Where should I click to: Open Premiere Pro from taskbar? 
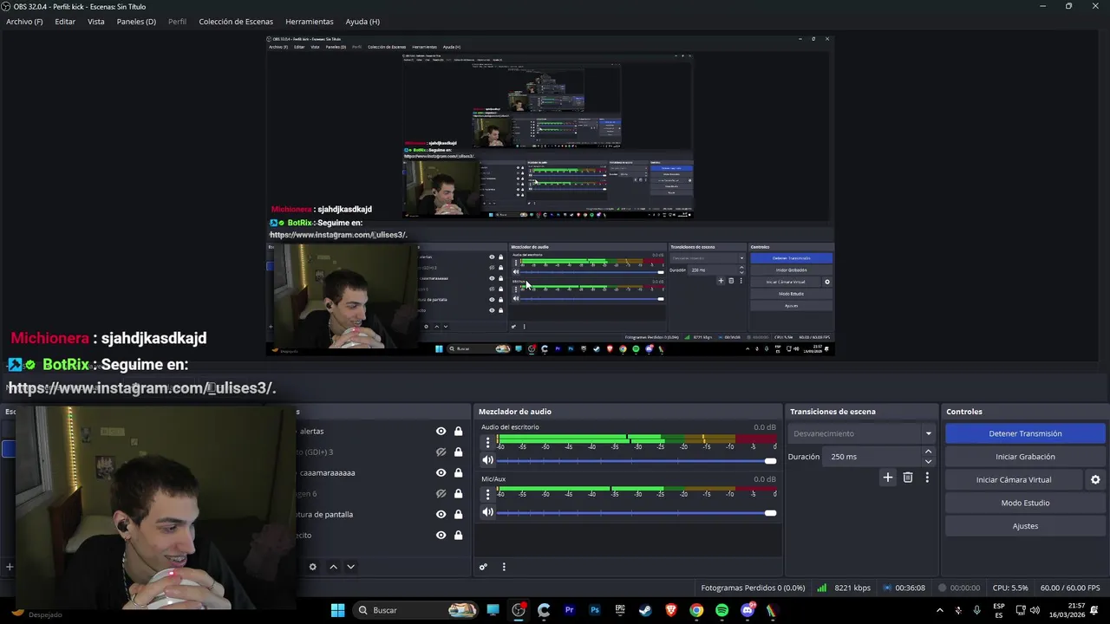570,610
